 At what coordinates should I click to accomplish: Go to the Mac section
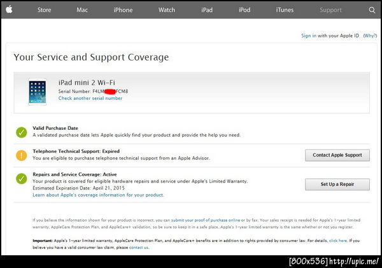point(82,10)
